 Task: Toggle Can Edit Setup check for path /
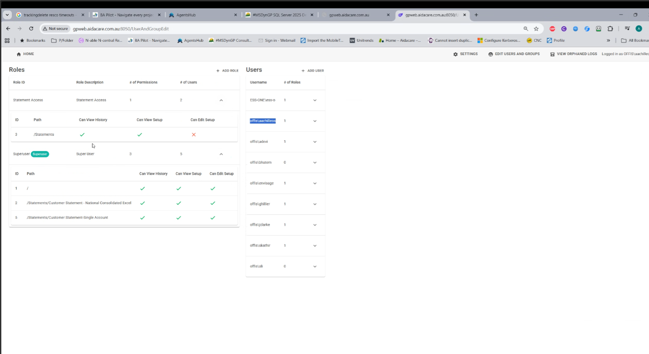click(x=213, y=189)
